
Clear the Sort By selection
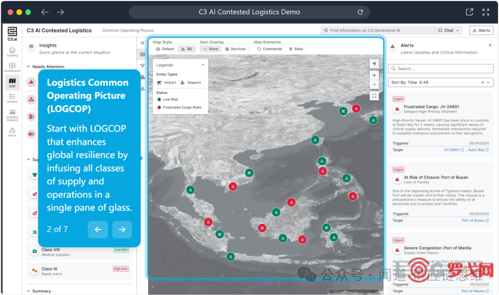click(x=482, y=82)
